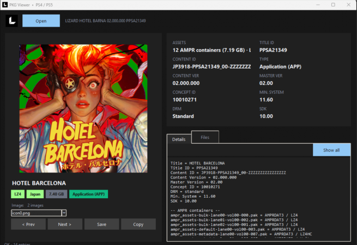Screen dimensions: 357x245
Task: Maximize the PKG Viewer window
Action: pos(333,4)
